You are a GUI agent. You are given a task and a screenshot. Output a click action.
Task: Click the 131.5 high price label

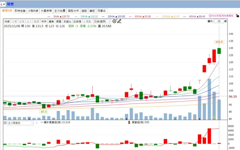pos(219,42)
